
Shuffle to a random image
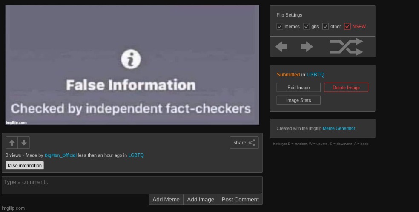tap(346, 47)
